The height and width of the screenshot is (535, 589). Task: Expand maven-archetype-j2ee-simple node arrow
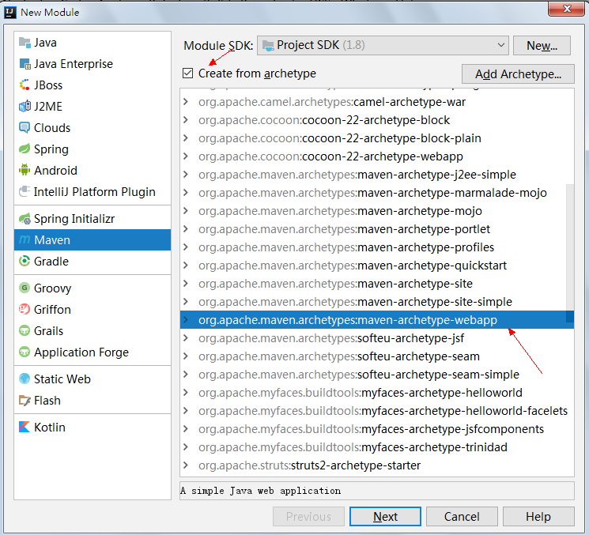click(186, 175)
